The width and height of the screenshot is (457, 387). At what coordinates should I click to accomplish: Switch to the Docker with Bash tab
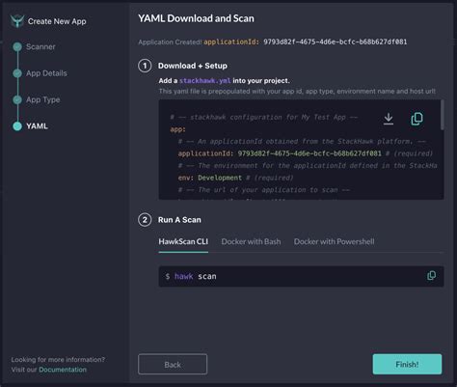pyautogui.click(x=251, y=241)
